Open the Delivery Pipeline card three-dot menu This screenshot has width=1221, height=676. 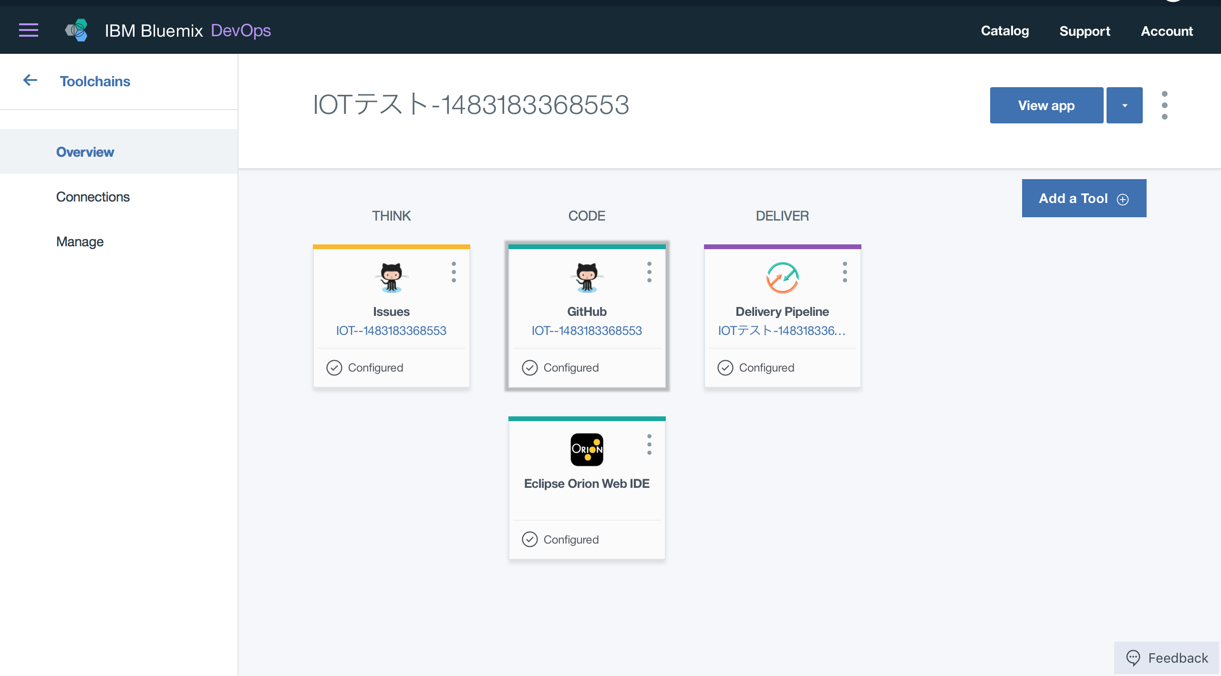(845, 272)
